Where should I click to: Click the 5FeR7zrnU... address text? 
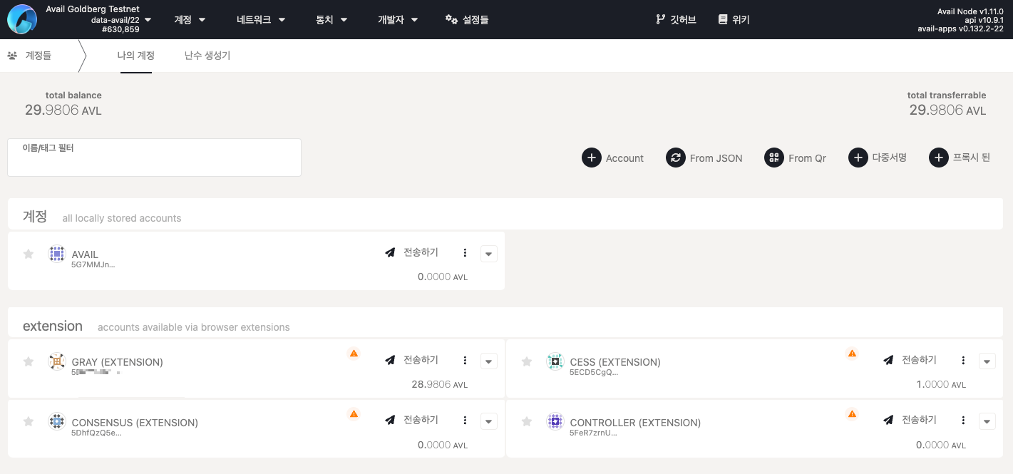593,433
